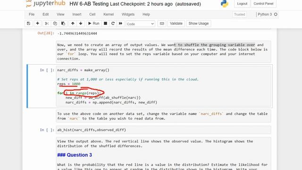Viewport: 302px width, 170px height.
Task: Click the Python logo icon
Action: click(225, 4)
